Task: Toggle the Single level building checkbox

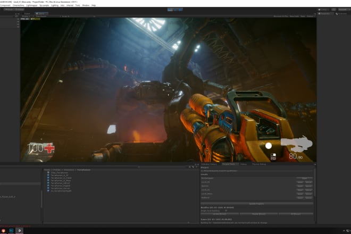Action: 226,211
